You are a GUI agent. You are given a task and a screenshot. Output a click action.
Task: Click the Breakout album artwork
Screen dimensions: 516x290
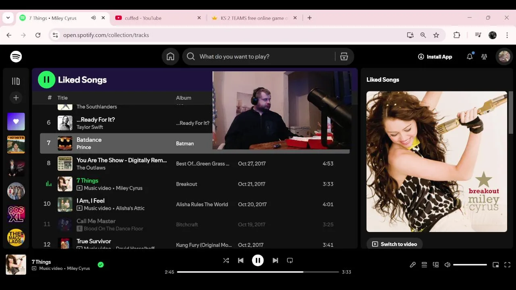click(437, 162)
